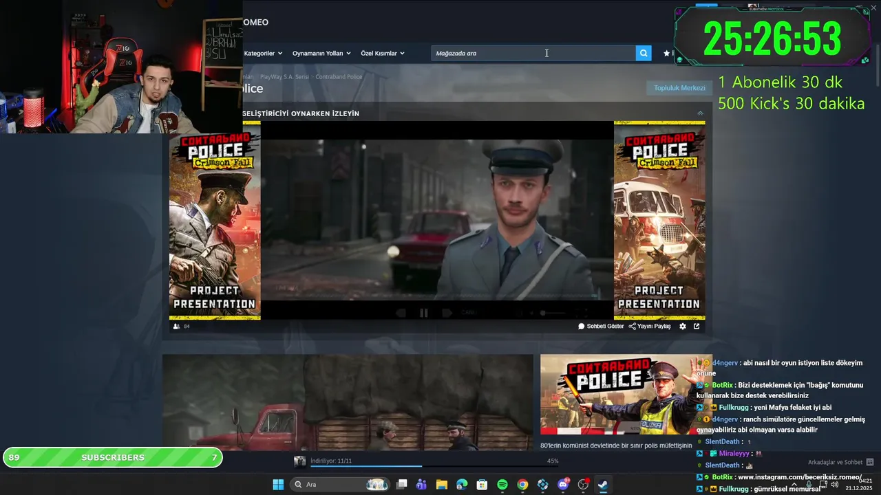Open the clock showing 21.12.2025
The height and width of the screenshot is (495, 881).
tap(859, 485)
